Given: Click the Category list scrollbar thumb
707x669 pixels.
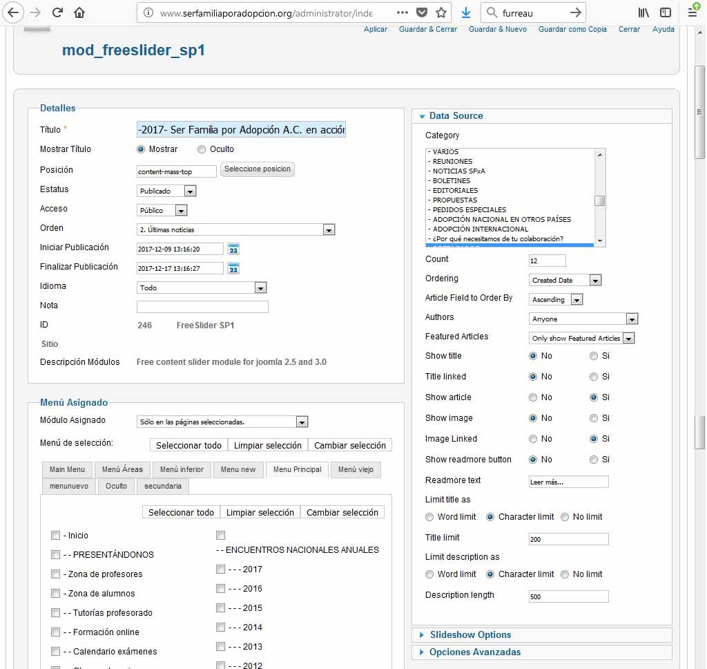Looking at the screenshot, I should click(x=600, y=200).
